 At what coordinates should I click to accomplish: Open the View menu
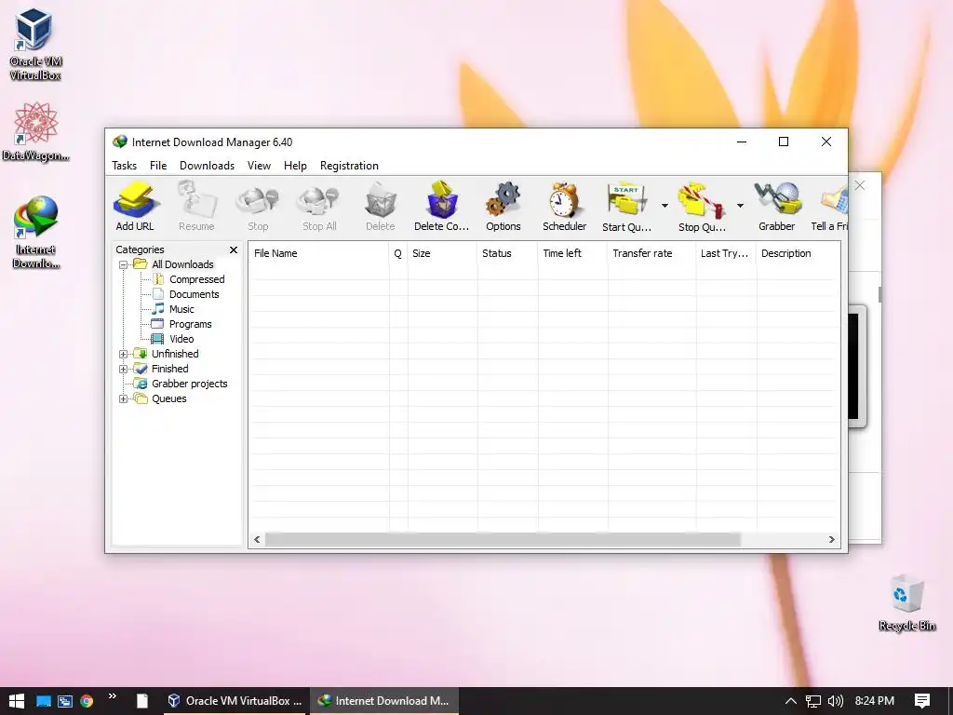click(x=259, y=166)
